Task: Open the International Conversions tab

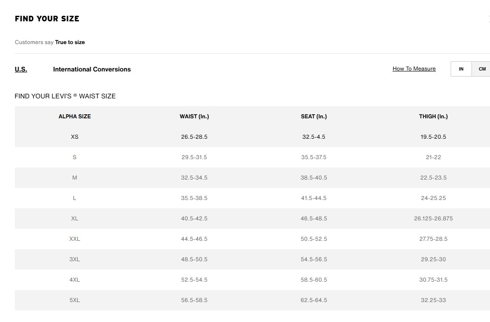Action: [x=92, y=69]
